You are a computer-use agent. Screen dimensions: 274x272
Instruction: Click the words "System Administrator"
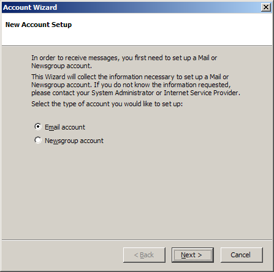click(x=123, y=93)
